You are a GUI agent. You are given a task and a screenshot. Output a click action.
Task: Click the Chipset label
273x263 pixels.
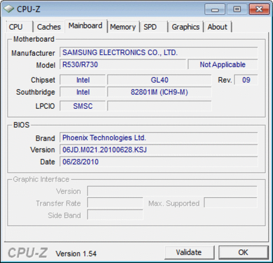43,80
